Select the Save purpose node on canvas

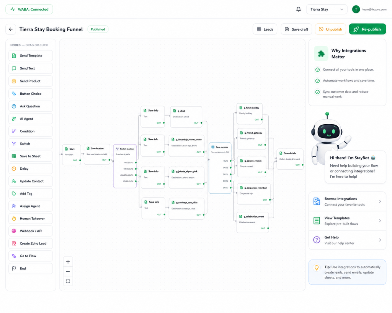click(220, 168)
